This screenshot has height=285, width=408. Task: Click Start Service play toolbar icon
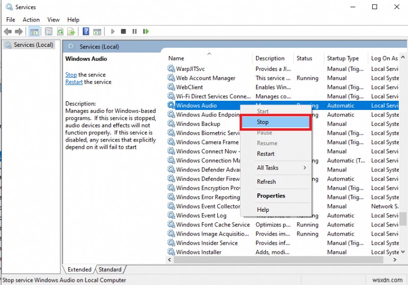tap(113, 32)
